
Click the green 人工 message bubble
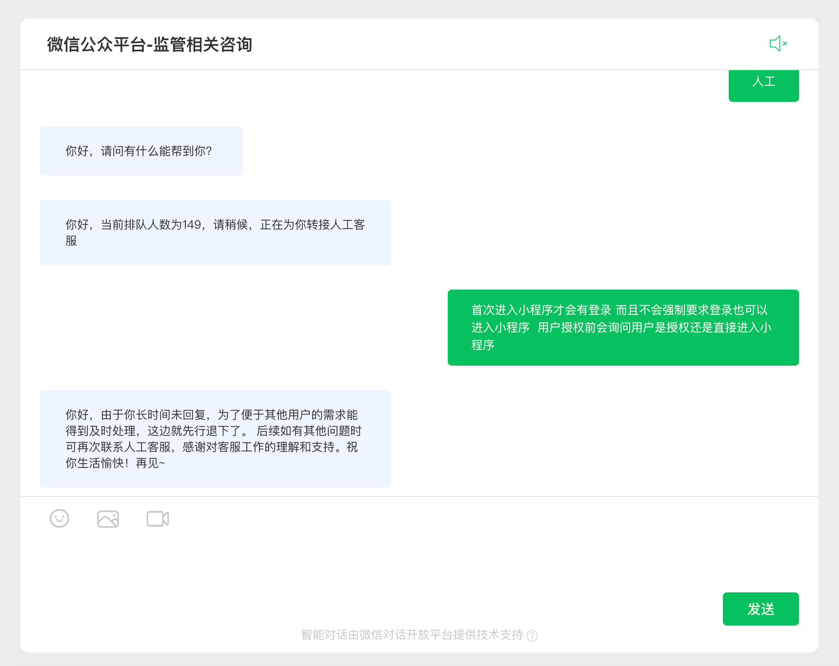764,85
